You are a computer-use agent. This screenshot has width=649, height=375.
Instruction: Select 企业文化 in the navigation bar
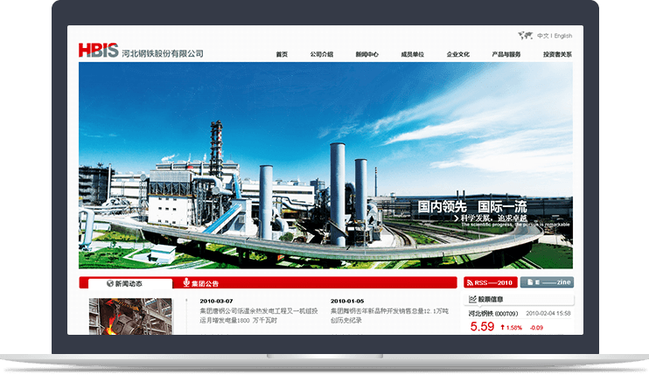point(457,54)
